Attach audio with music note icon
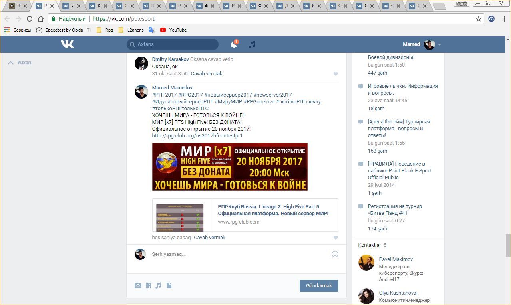The image size is (511, 305). (x=159, y=285)
